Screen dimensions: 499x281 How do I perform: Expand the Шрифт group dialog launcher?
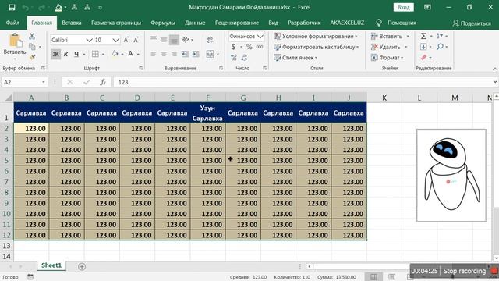pos(140,68)
